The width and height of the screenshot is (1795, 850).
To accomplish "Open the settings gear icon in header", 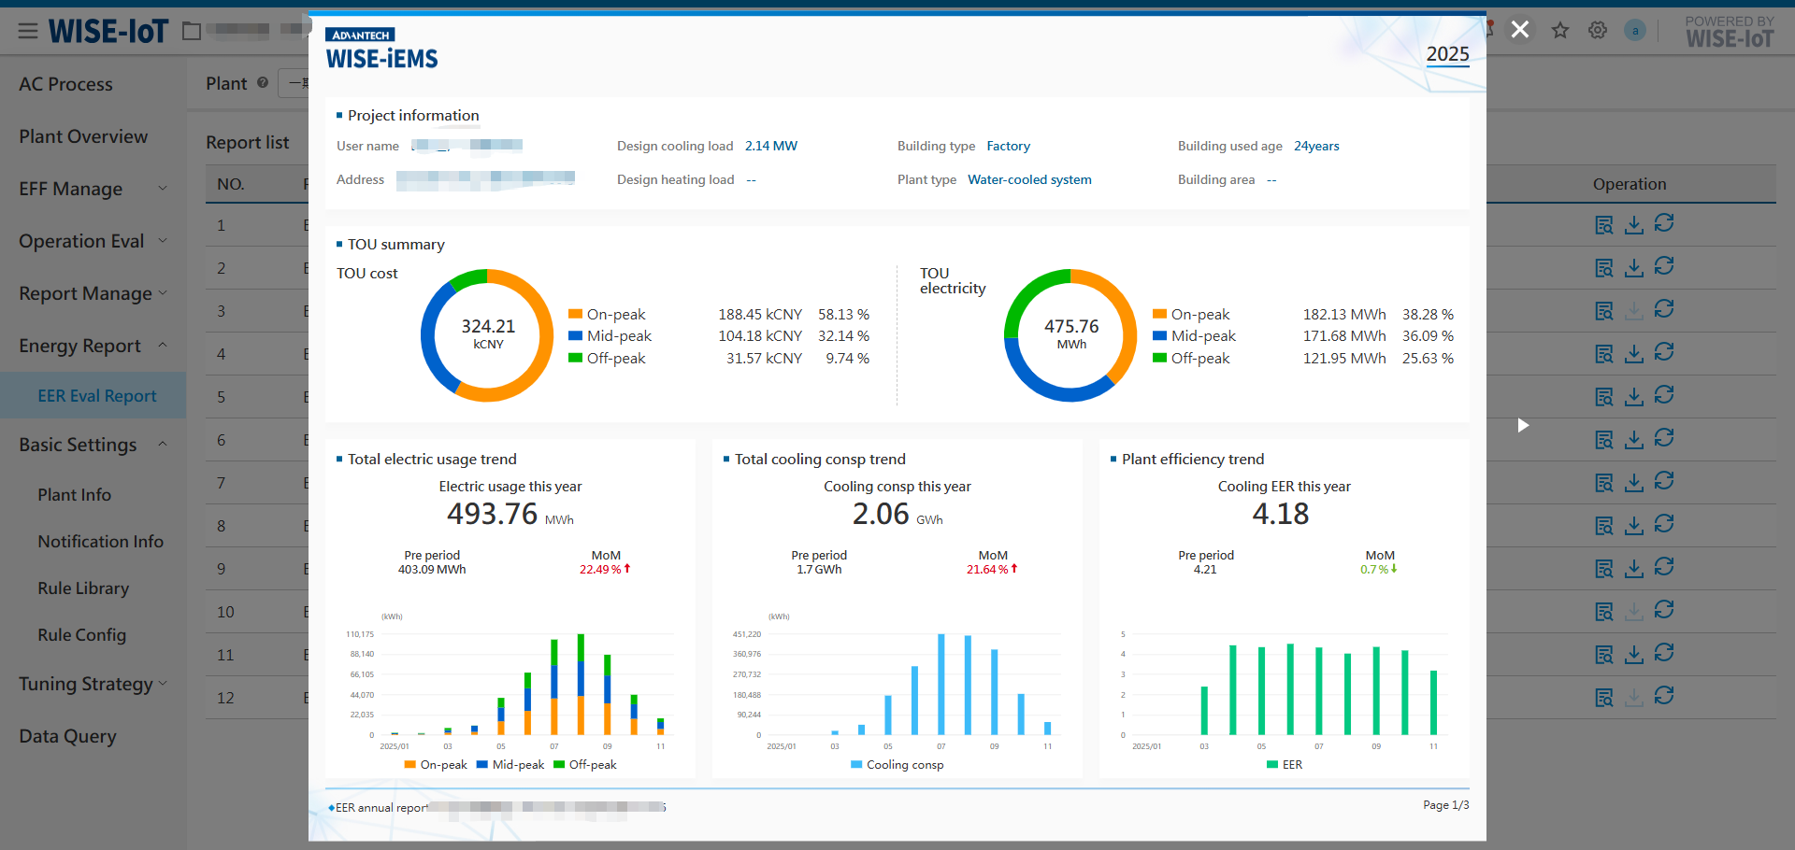I will 1598,31.
